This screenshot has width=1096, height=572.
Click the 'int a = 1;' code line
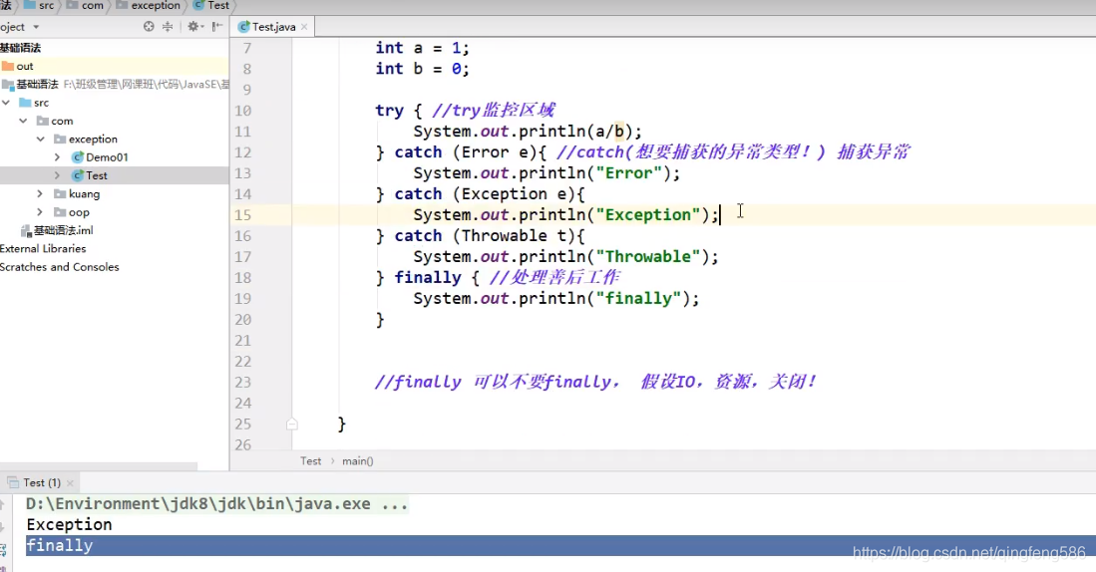point(422,48)
